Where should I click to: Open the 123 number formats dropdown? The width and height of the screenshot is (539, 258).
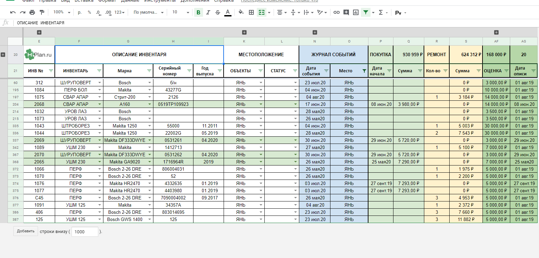click(120, 12)
